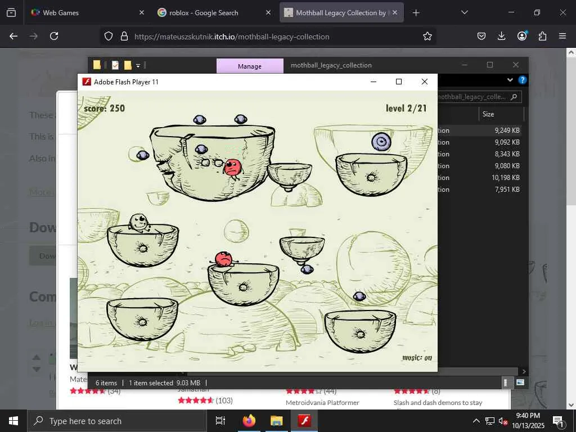
Task: Open the Windows Start menu
Action: coord(13,421)
